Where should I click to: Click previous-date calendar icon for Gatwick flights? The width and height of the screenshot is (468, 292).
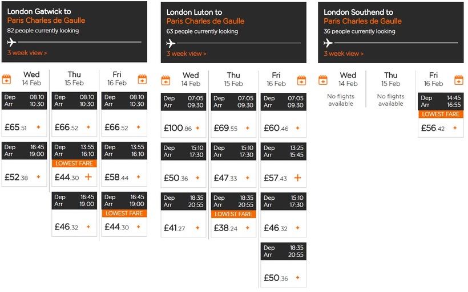(x=7, y=79)
